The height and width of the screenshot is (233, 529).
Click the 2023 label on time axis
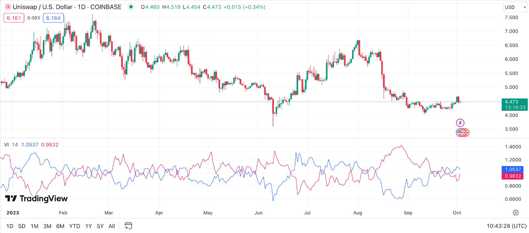point(13,213)
